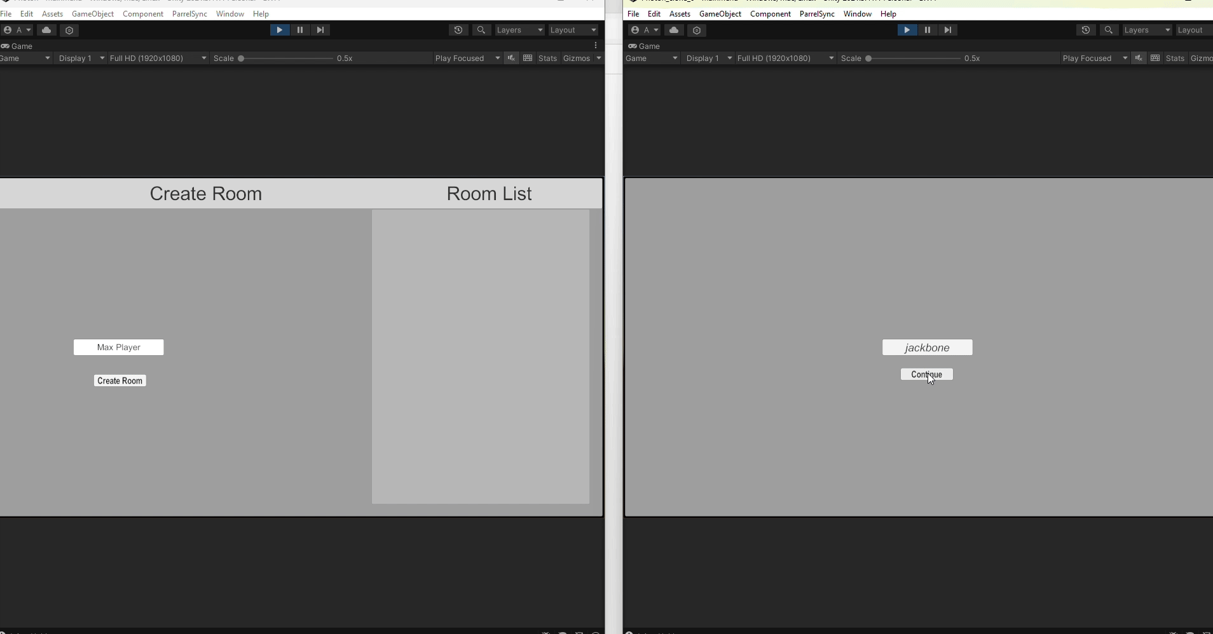Screen dimensions: 1213x634
Task: Open cloud services icon in right window
Action: pos(674,30)
